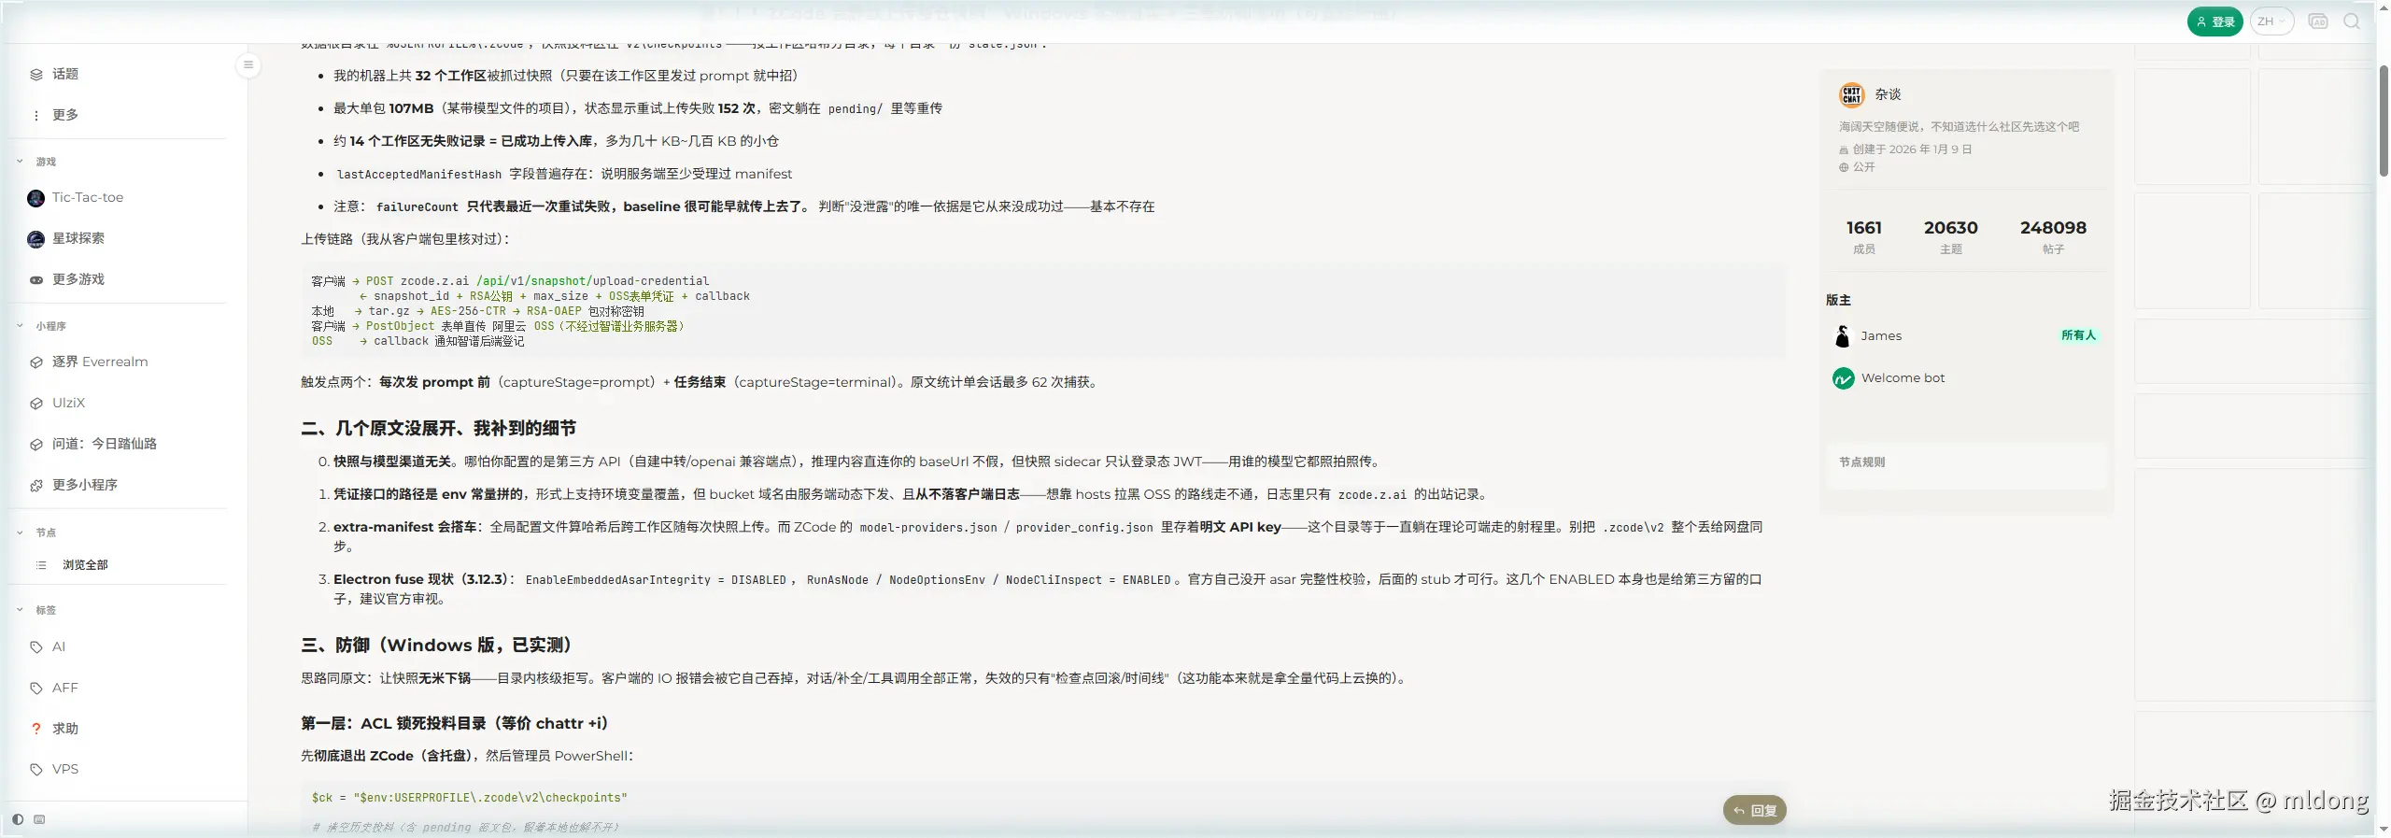Open the ZH language dropdown
Viewport: 2391px width, 838px height.
click(x=2271, y=21)
